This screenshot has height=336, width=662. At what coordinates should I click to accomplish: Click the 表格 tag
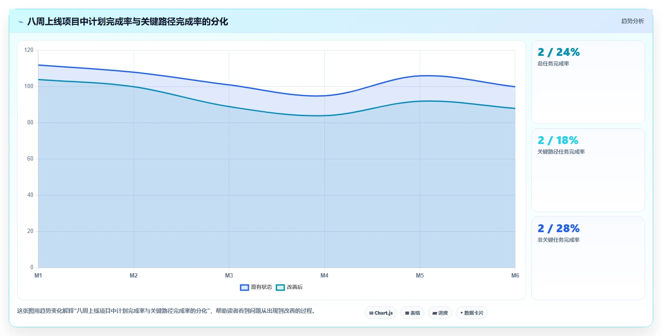pos(412,313)
